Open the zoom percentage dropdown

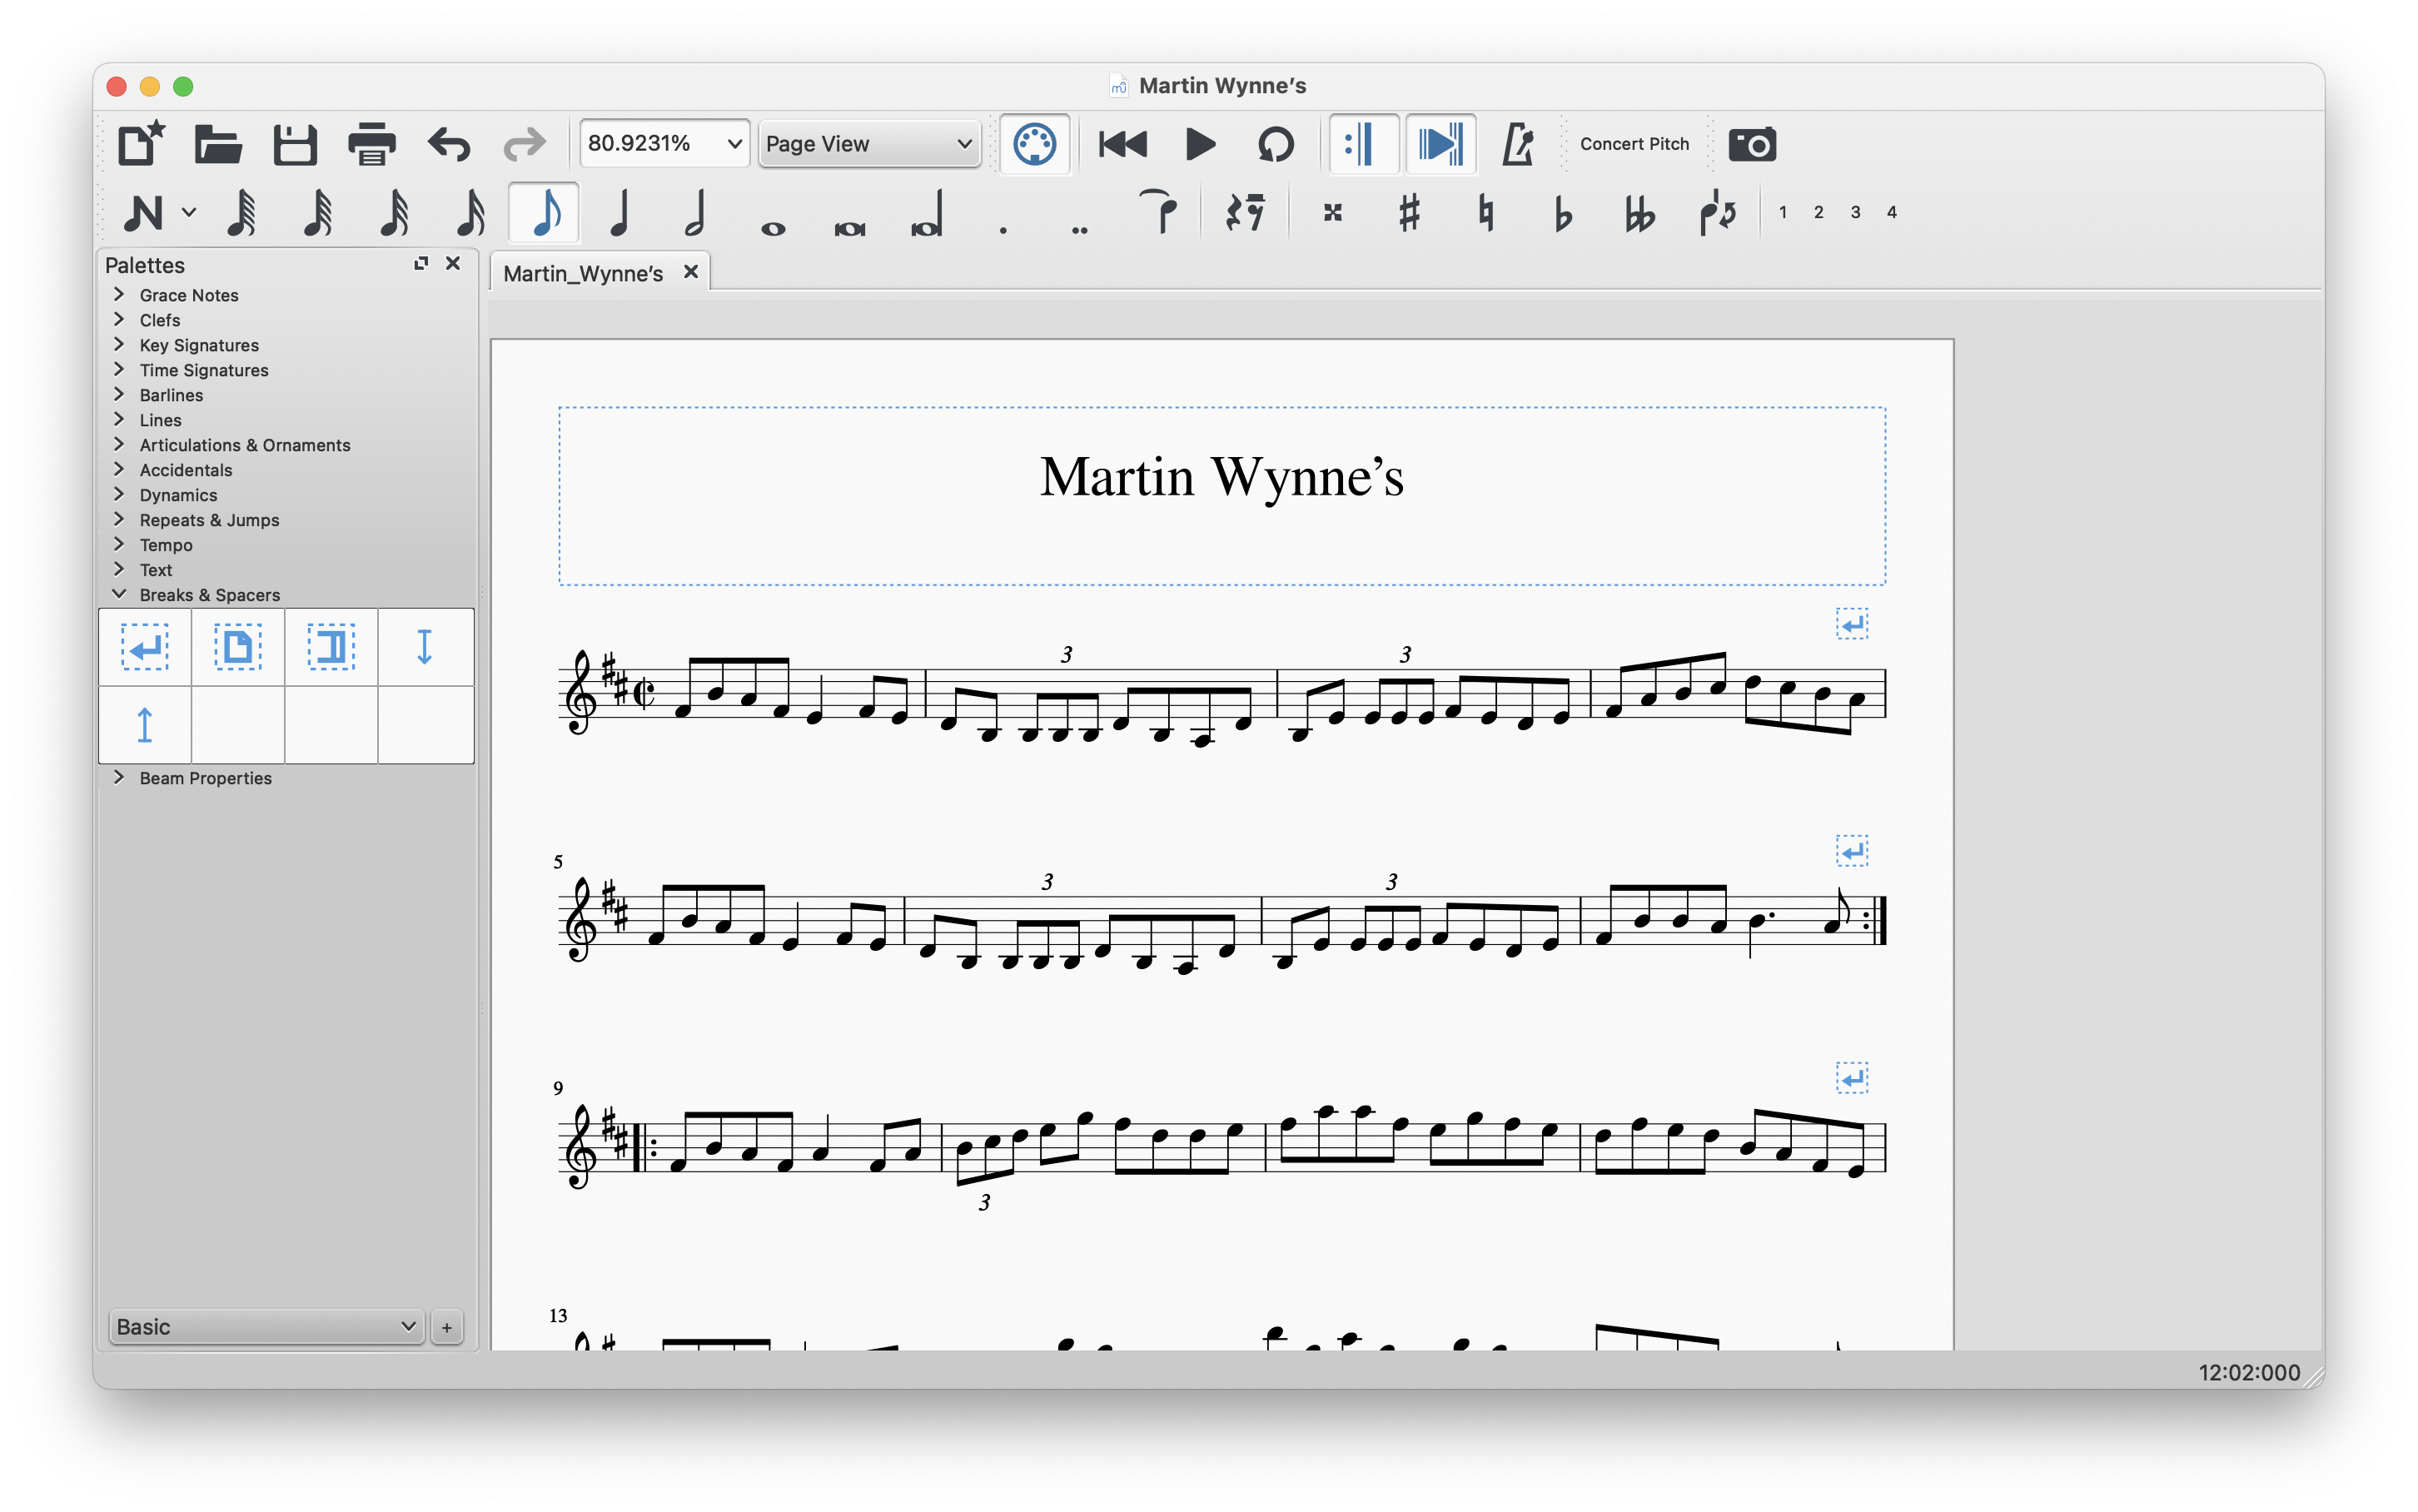(x=734, y=144)
